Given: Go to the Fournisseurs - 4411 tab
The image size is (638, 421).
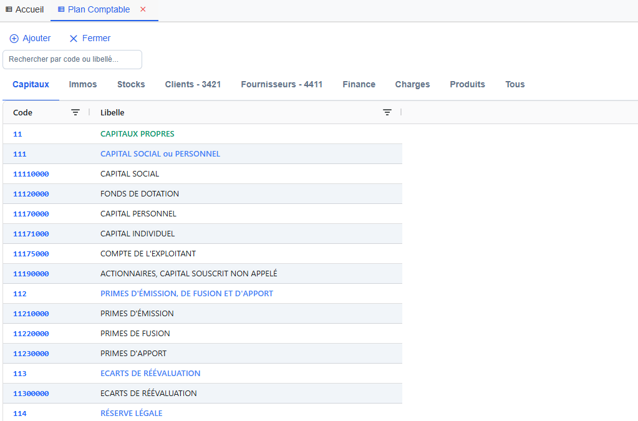Looking at the screenshot, I should click(x=281, y=84).
